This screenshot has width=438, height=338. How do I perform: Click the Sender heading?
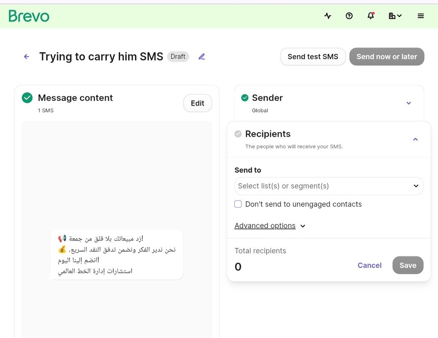point(267,98)
